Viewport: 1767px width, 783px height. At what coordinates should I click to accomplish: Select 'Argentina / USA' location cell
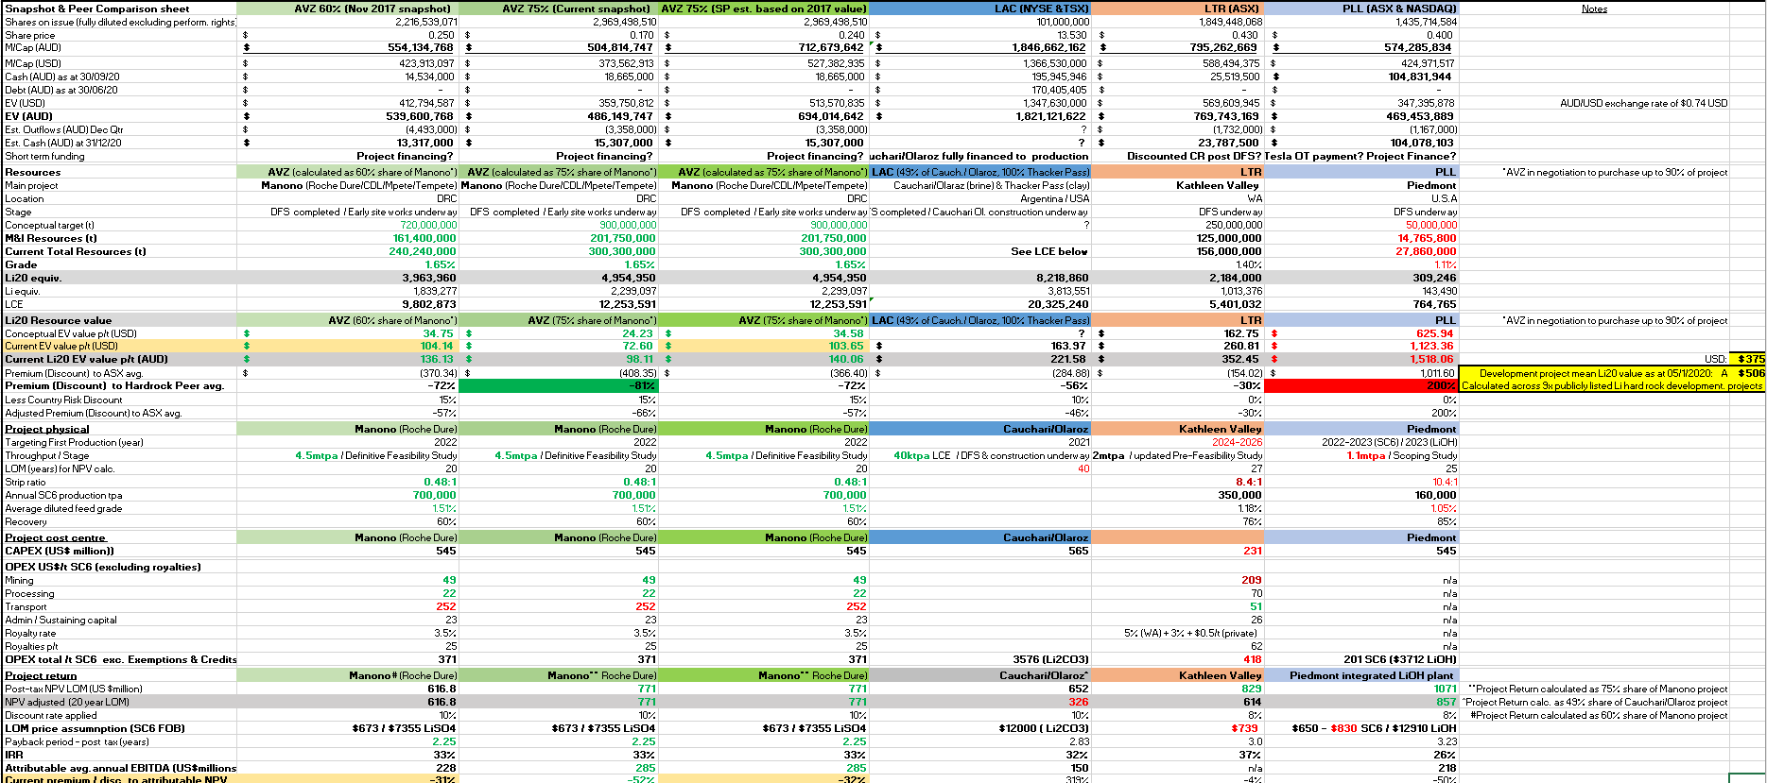click(1054, 198)
